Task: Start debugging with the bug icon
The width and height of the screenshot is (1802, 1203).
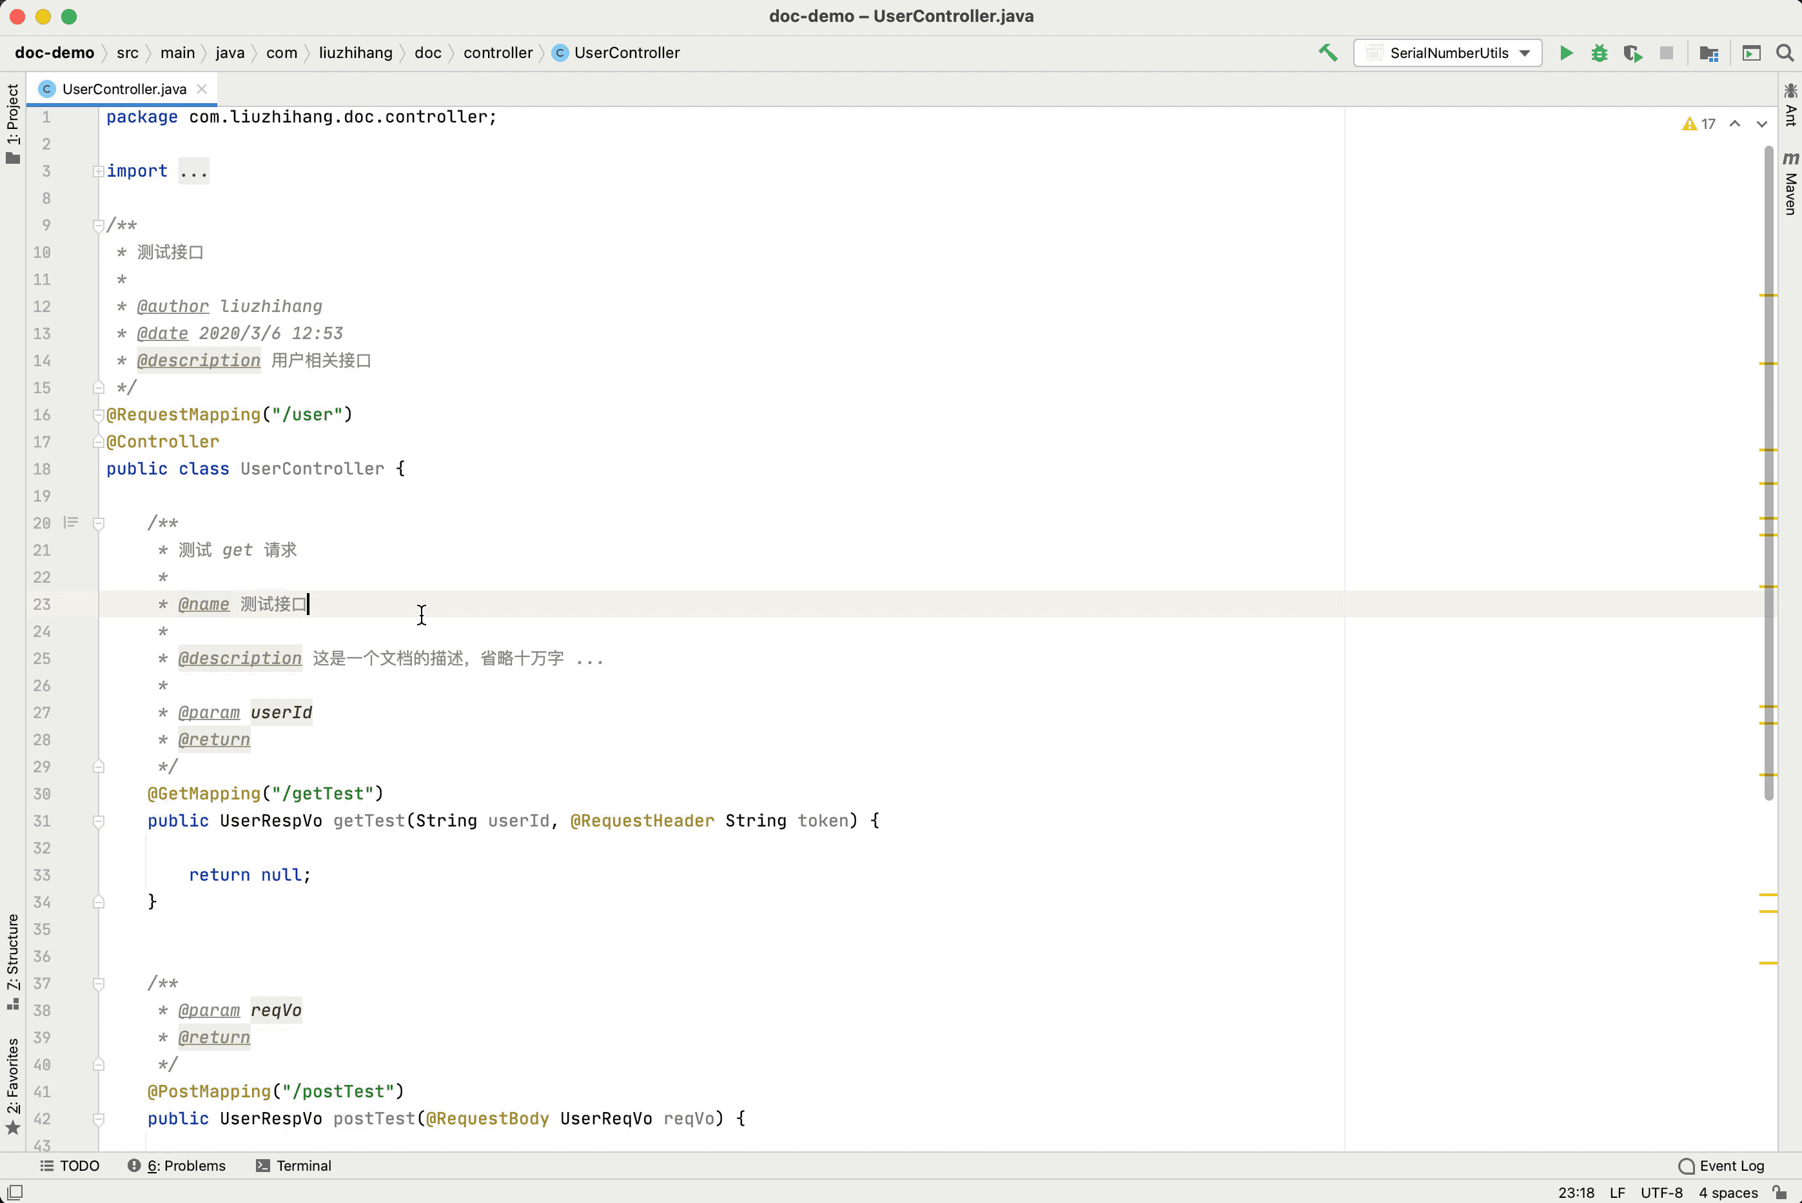Action: 1600,53
